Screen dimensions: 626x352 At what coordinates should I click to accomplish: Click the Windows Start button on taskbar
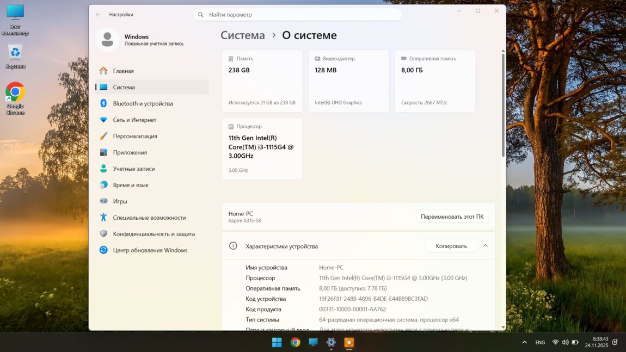(277, 342)
